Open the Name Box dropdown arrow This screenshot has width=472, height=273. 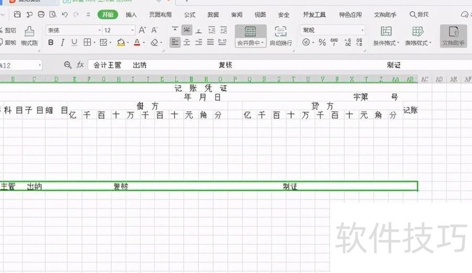pyautogui.click(x=40, y=65)
